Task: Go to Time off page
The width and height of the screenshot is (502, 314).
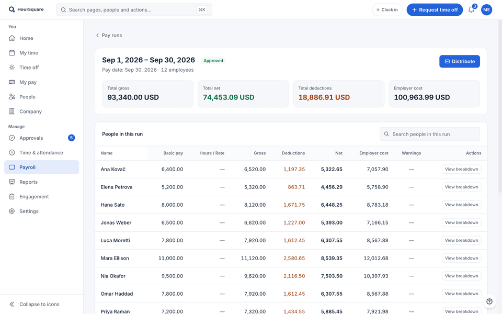Action: pos(42,68)
